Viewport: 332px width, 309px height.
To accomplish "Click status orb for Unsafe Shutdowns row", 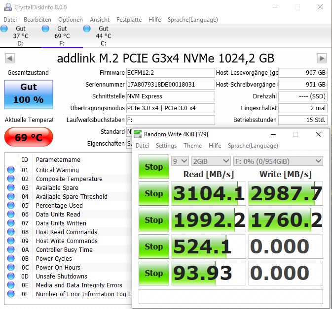I will (11, 276).
